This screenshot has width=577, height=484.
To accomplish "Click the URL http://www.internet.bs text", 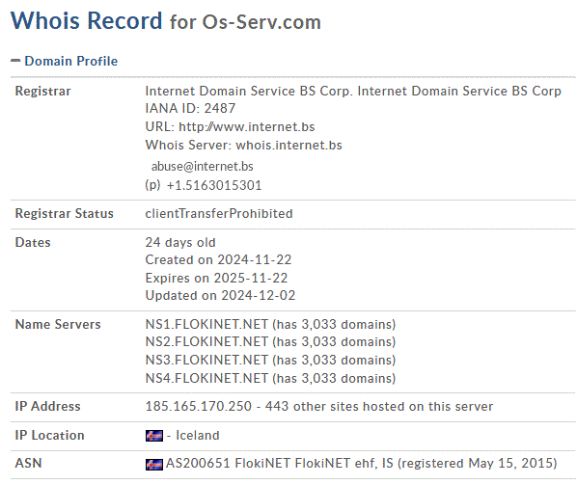I will point(230,127).
